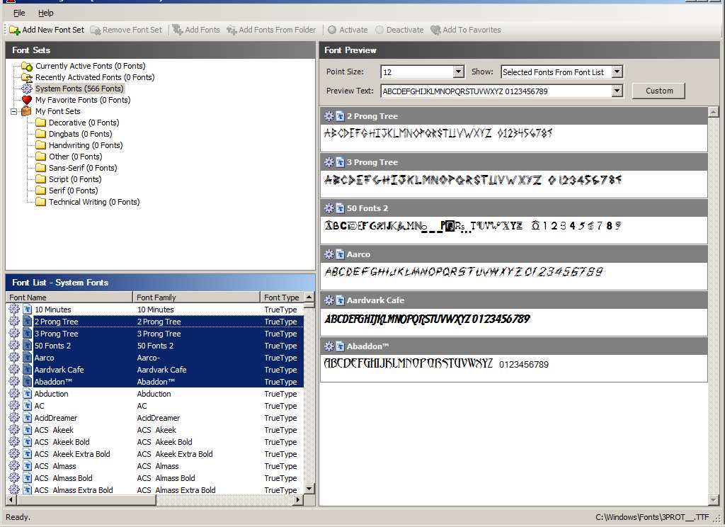This screenshot has height=527, width=725.
Task: Click gear icon beside ACS Almass
Action: pyautogui.click(x=14, y=465)
